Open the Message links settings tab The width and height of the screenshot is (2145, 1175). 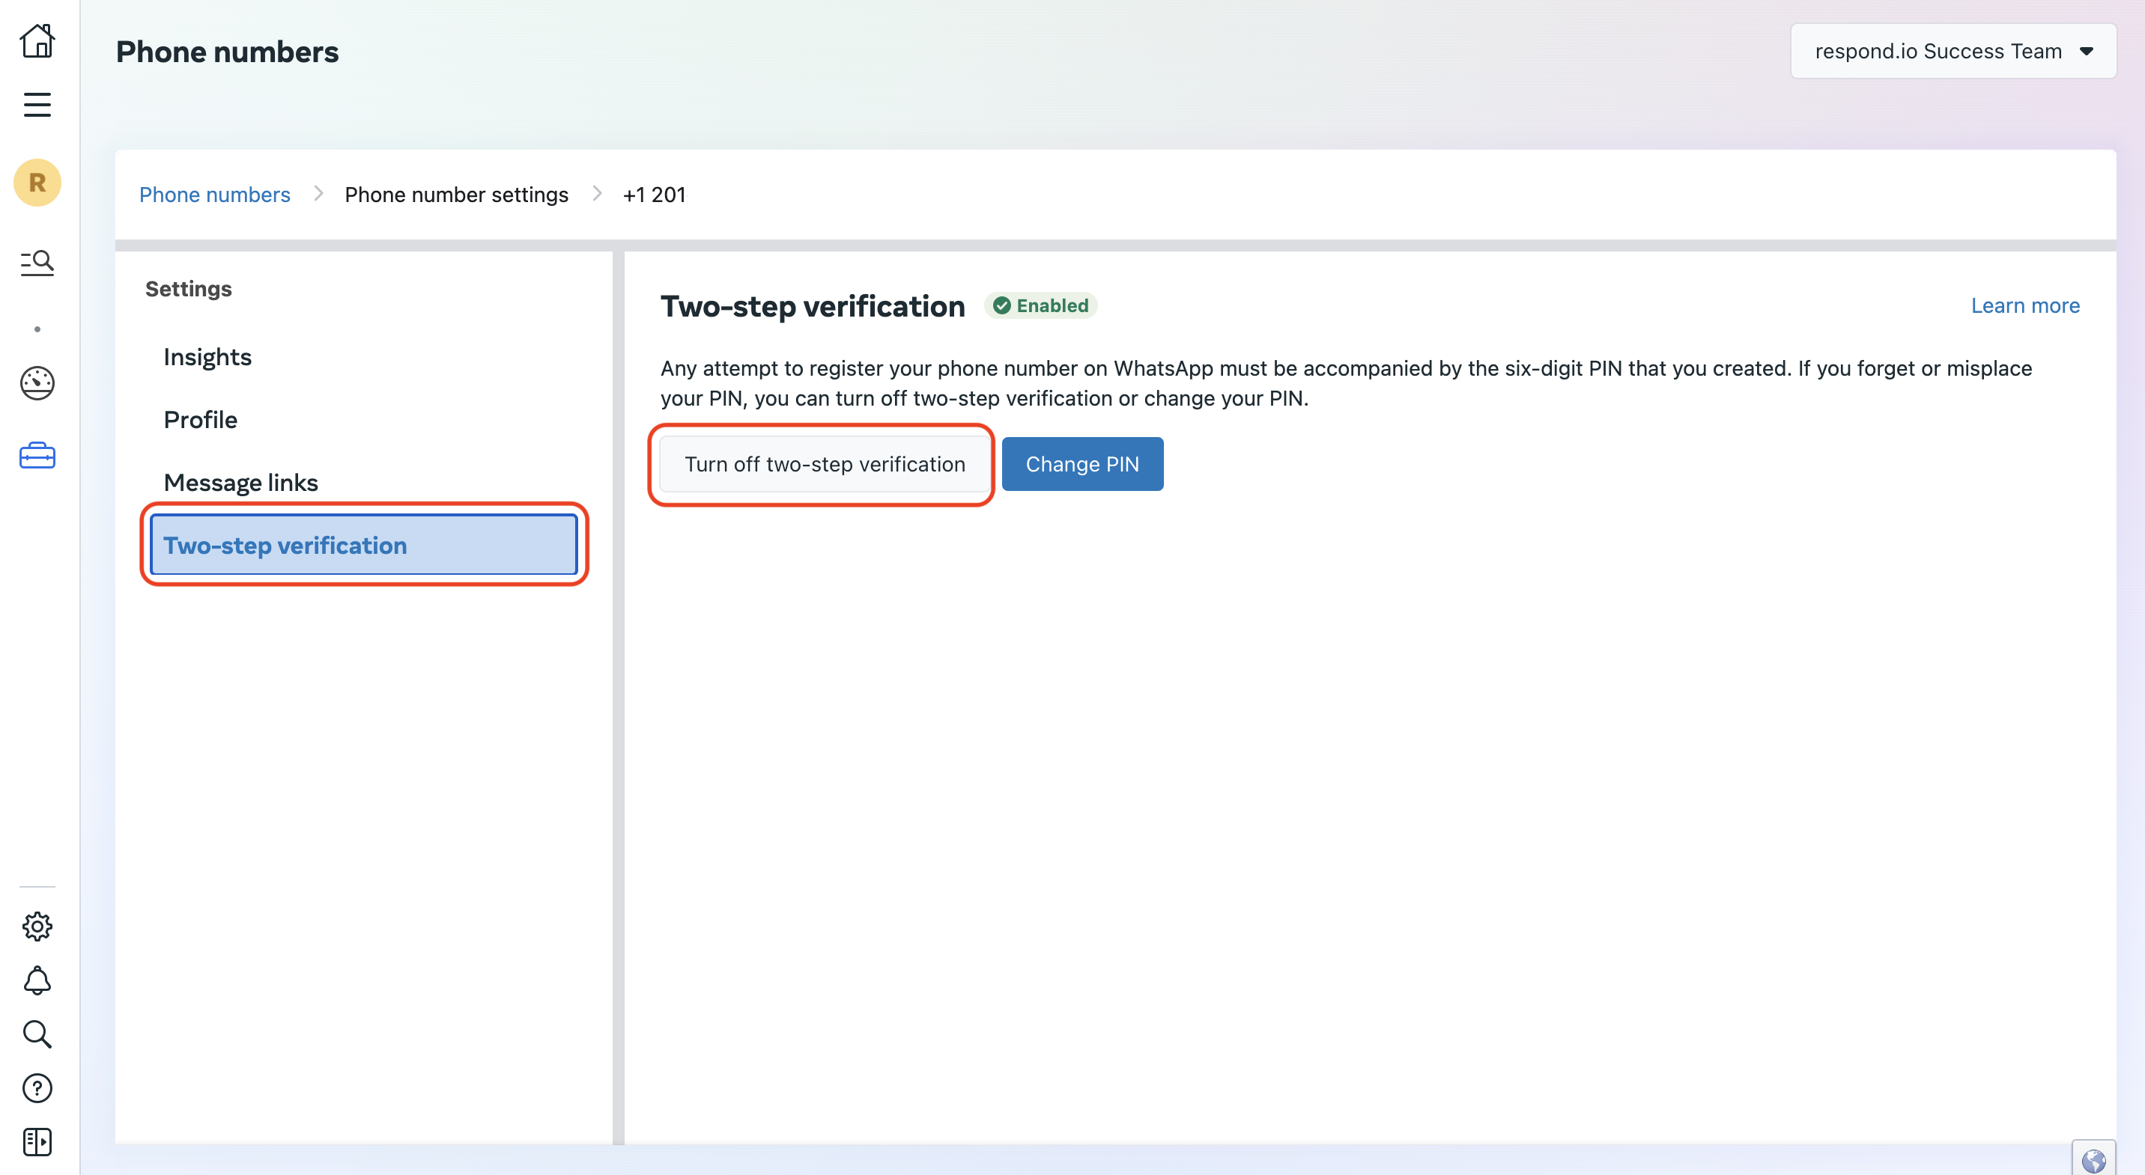point(240,483)
